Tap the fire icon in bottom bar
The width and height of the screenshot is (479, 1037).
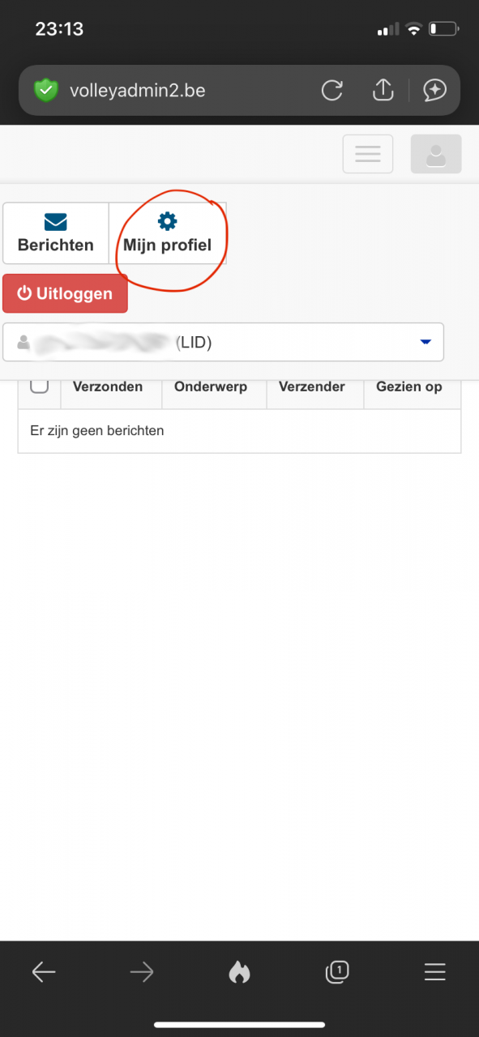pyautogui.click(x=239, y=972)
